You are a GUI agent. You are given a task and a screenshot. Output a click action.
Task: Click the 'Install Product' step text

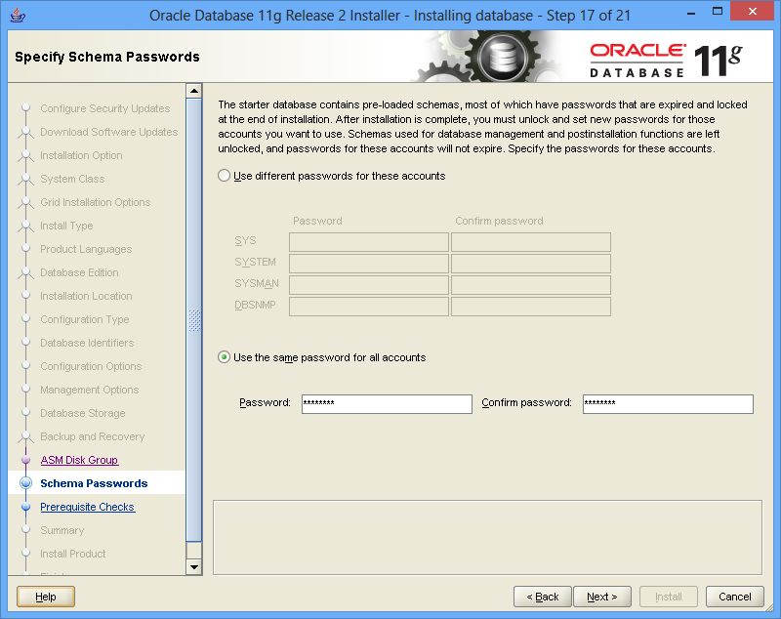pos(72,554)
